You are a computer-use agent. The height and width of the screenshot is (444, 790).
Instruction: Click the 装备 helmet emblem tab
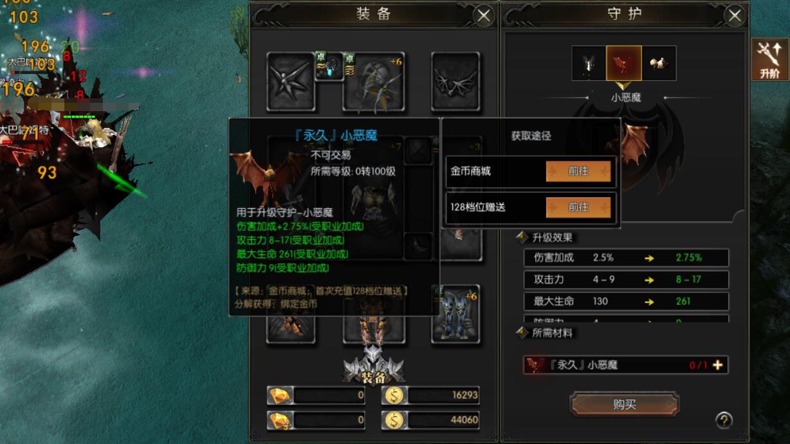pyautogui.click(x=374, y=366)
